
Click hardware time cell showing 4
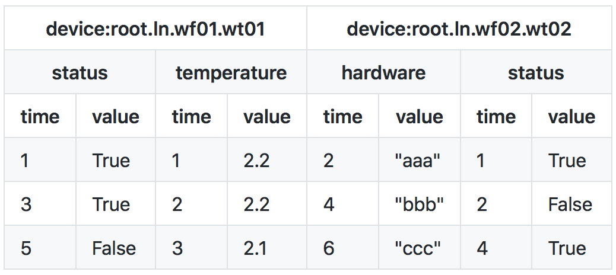329,204
